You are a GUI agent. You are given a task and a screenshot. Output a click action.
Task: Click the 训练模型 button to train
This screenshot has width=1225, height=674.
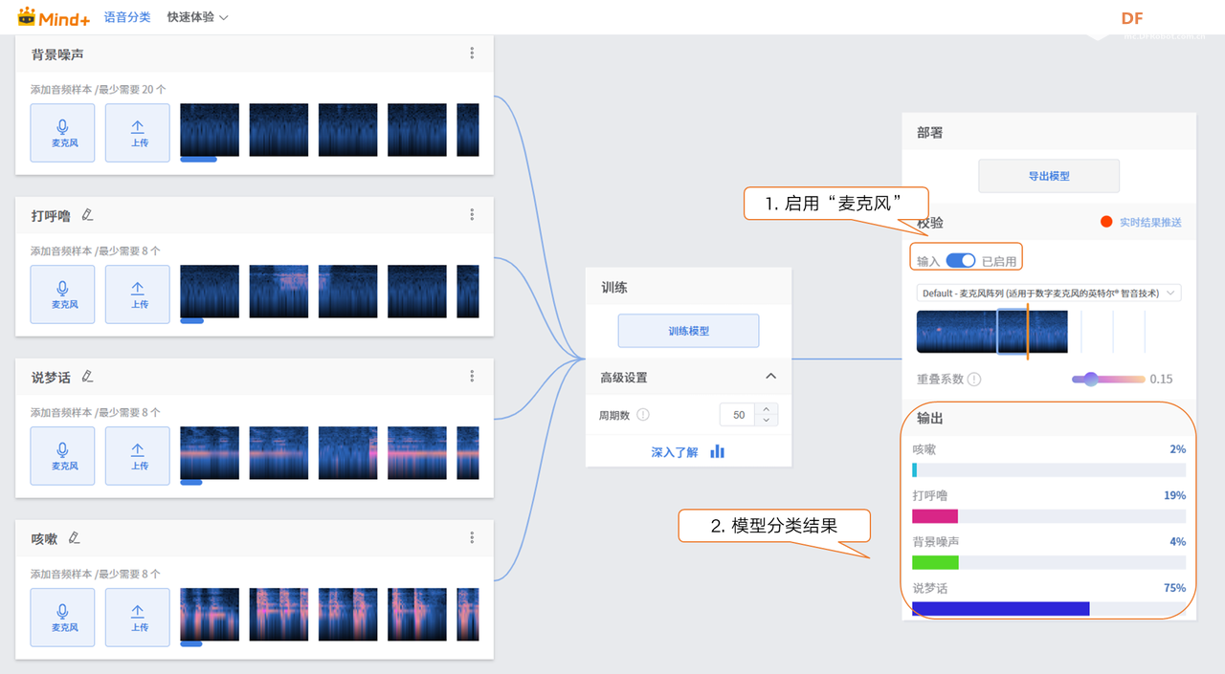pos(688,330)
